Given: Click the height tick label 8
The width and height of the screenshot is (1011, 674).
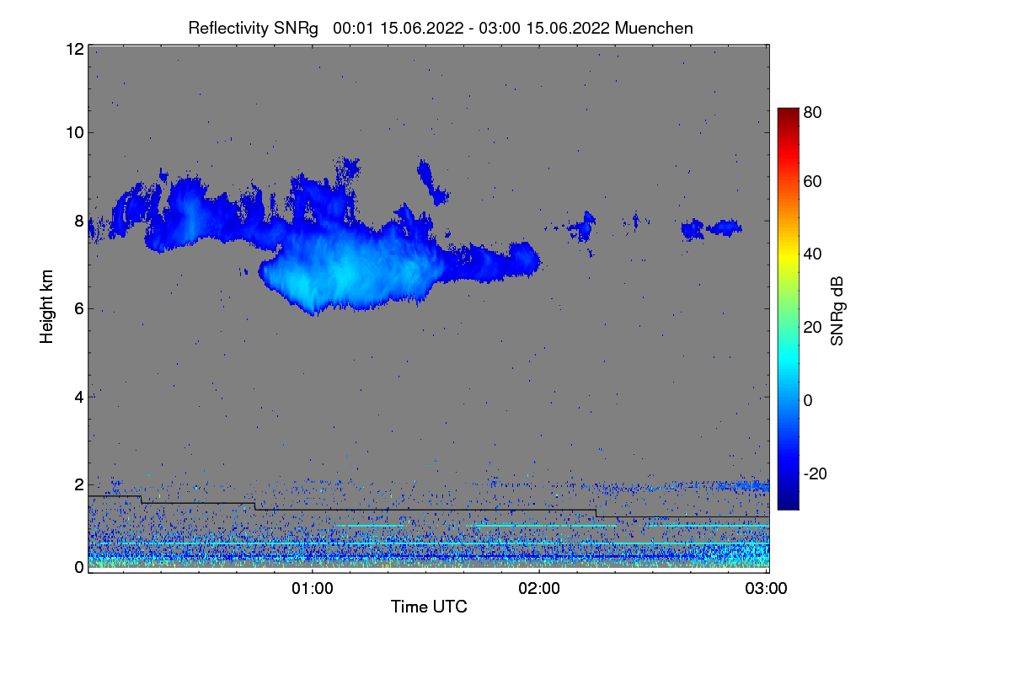Looking at the screenshot, I should (79, 221).
